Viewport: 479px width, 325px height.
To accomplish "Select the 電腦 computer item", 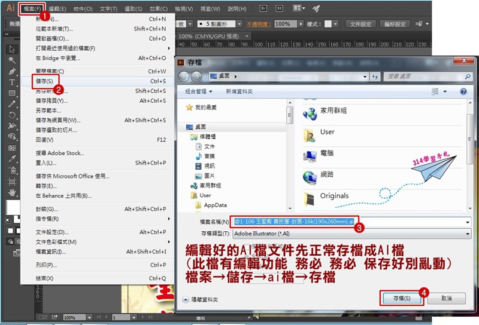I will 326,153.
